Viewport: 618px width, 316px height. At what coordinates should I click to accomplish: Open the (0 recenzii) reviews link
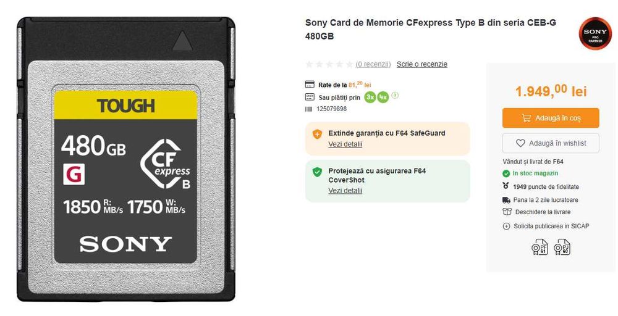[373, 64]
